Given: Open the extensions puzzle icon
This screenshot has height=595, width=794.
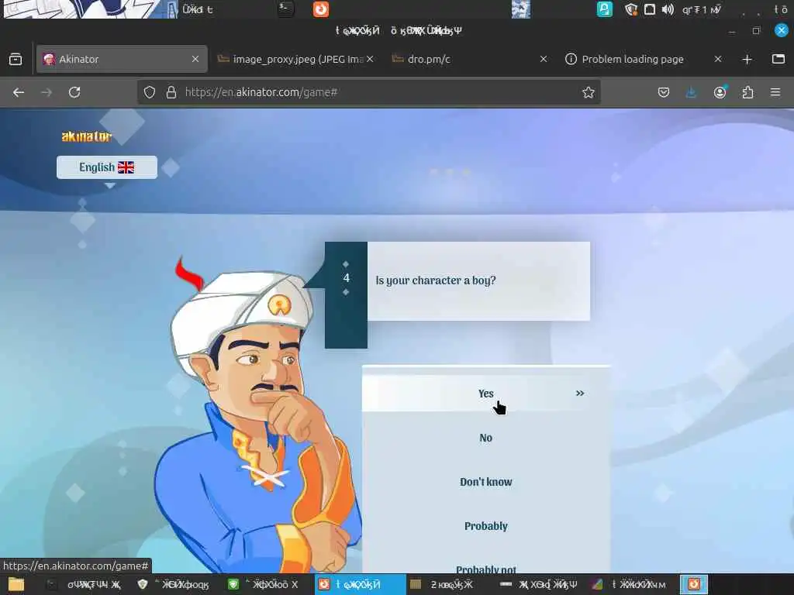Looking at the screenshot, I should (x=747, y=92).
